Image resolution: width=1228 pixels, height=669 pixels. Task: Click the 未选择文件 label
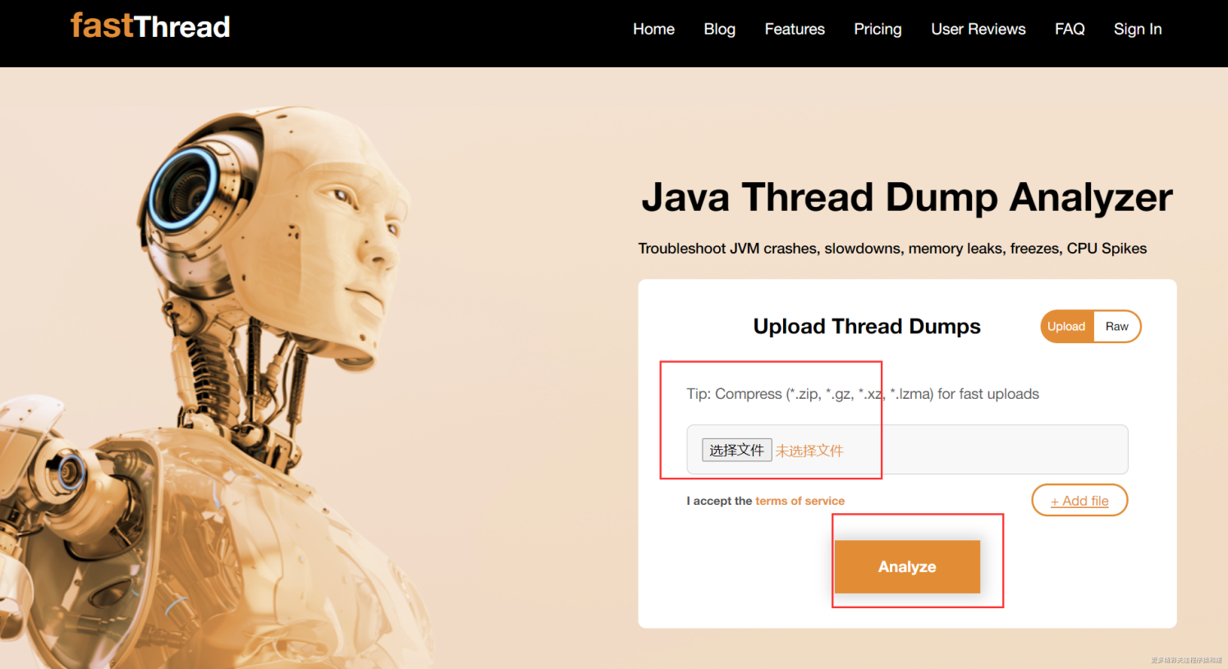coord(809,450)
